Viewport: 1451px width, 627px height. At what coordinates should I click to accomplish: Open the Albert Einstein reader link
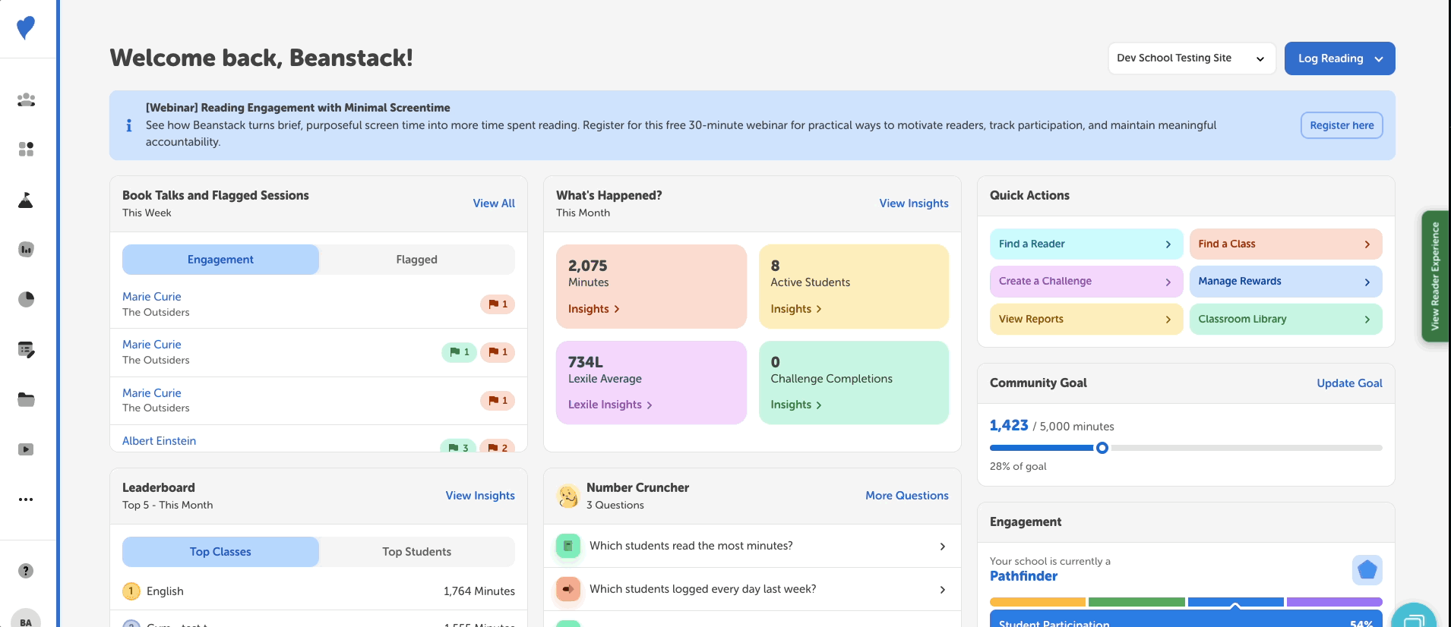coord(159,441)
